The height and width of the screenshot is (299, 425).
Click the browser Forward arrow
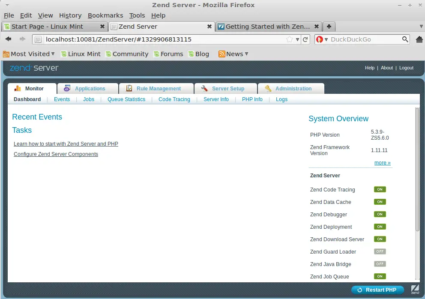click(23, 39)
